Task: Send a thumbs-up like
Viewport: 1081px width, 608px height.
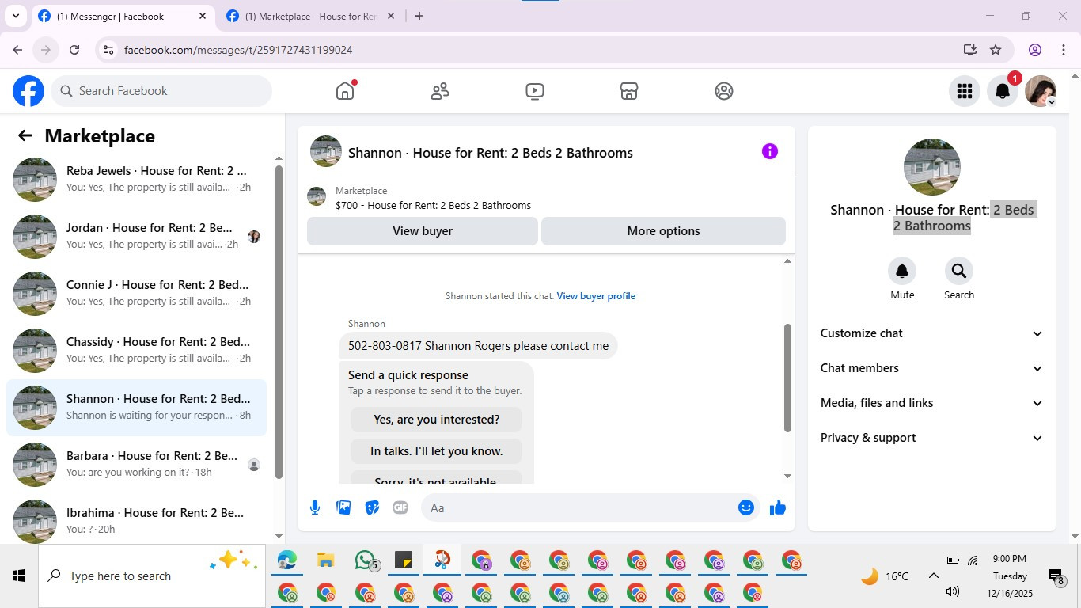Action: coord(778,507)
